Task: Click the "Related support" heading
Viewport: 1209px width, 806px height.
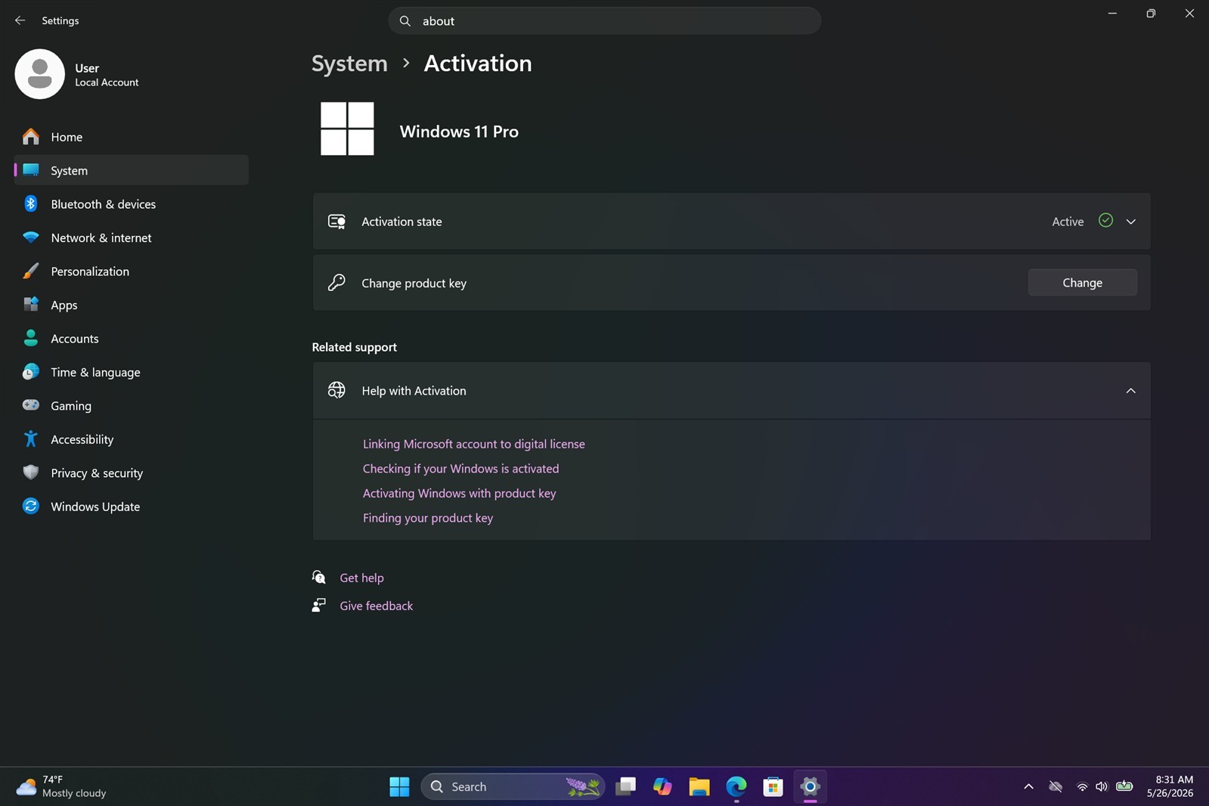Action: point(354,347)
